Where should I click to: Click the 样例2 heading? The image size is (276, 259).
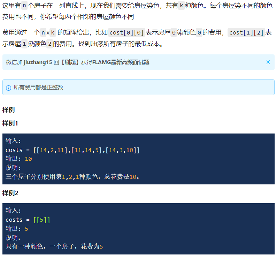point(10,193)
